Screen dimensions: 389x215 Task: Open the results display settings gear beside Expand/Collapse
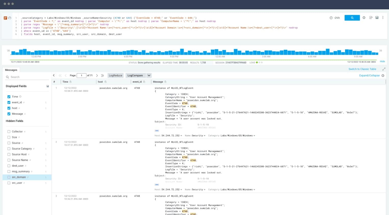pyautogui.click(x=382, y=75)
